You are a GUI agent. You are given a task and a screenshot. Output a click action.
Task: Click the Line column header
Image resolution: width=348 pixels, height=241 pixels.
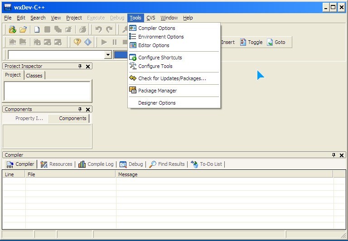click(14, 174)
